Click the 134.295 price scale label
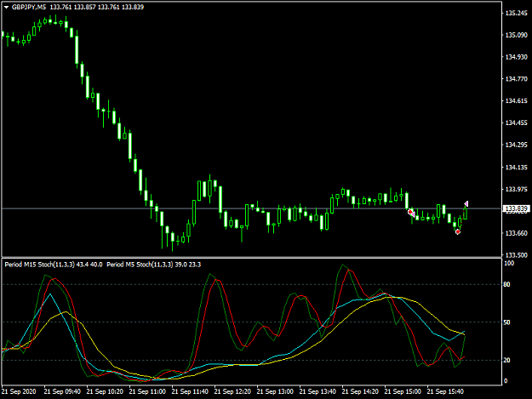This screenshot has width=532, height=399. click(517, 145)
